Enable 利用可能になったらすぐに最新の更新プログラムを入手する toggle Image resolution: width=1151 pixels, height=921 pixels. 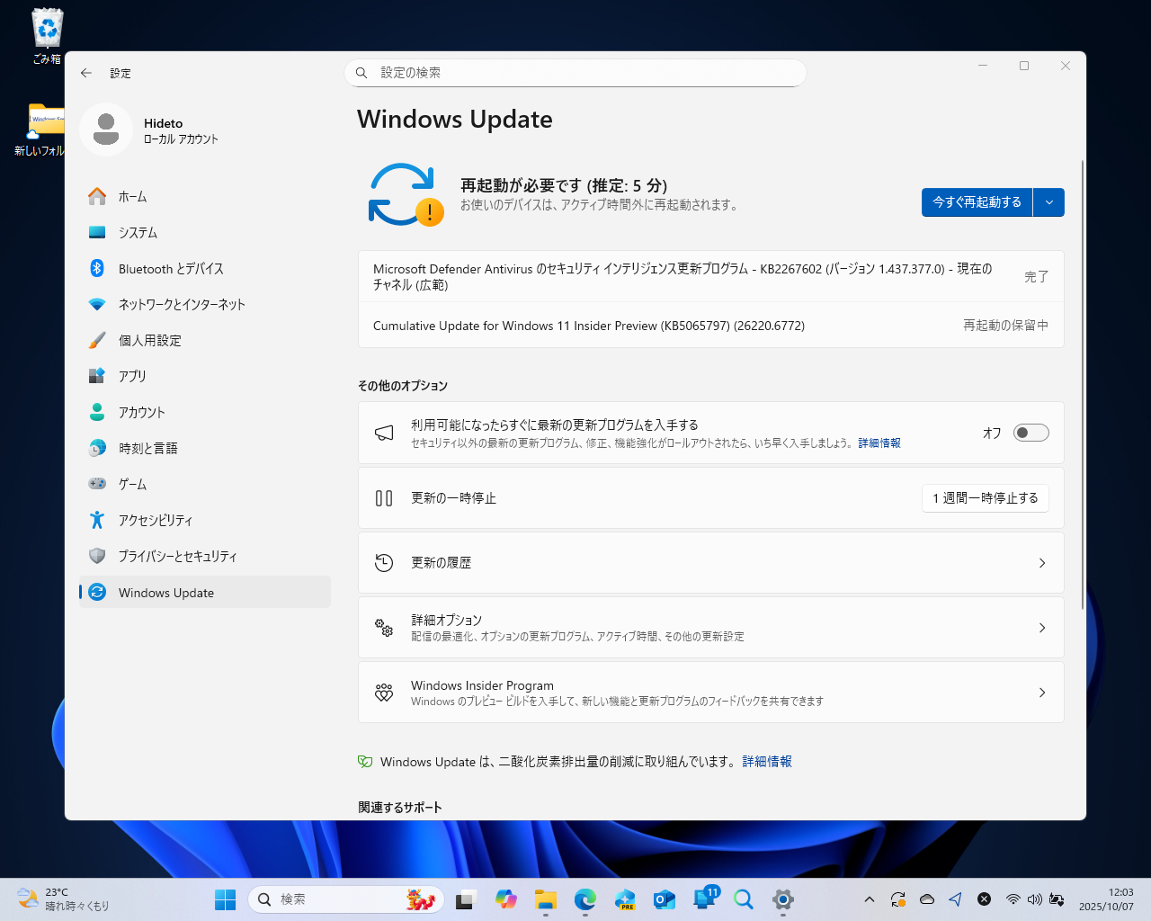[x=1031, y=433]
